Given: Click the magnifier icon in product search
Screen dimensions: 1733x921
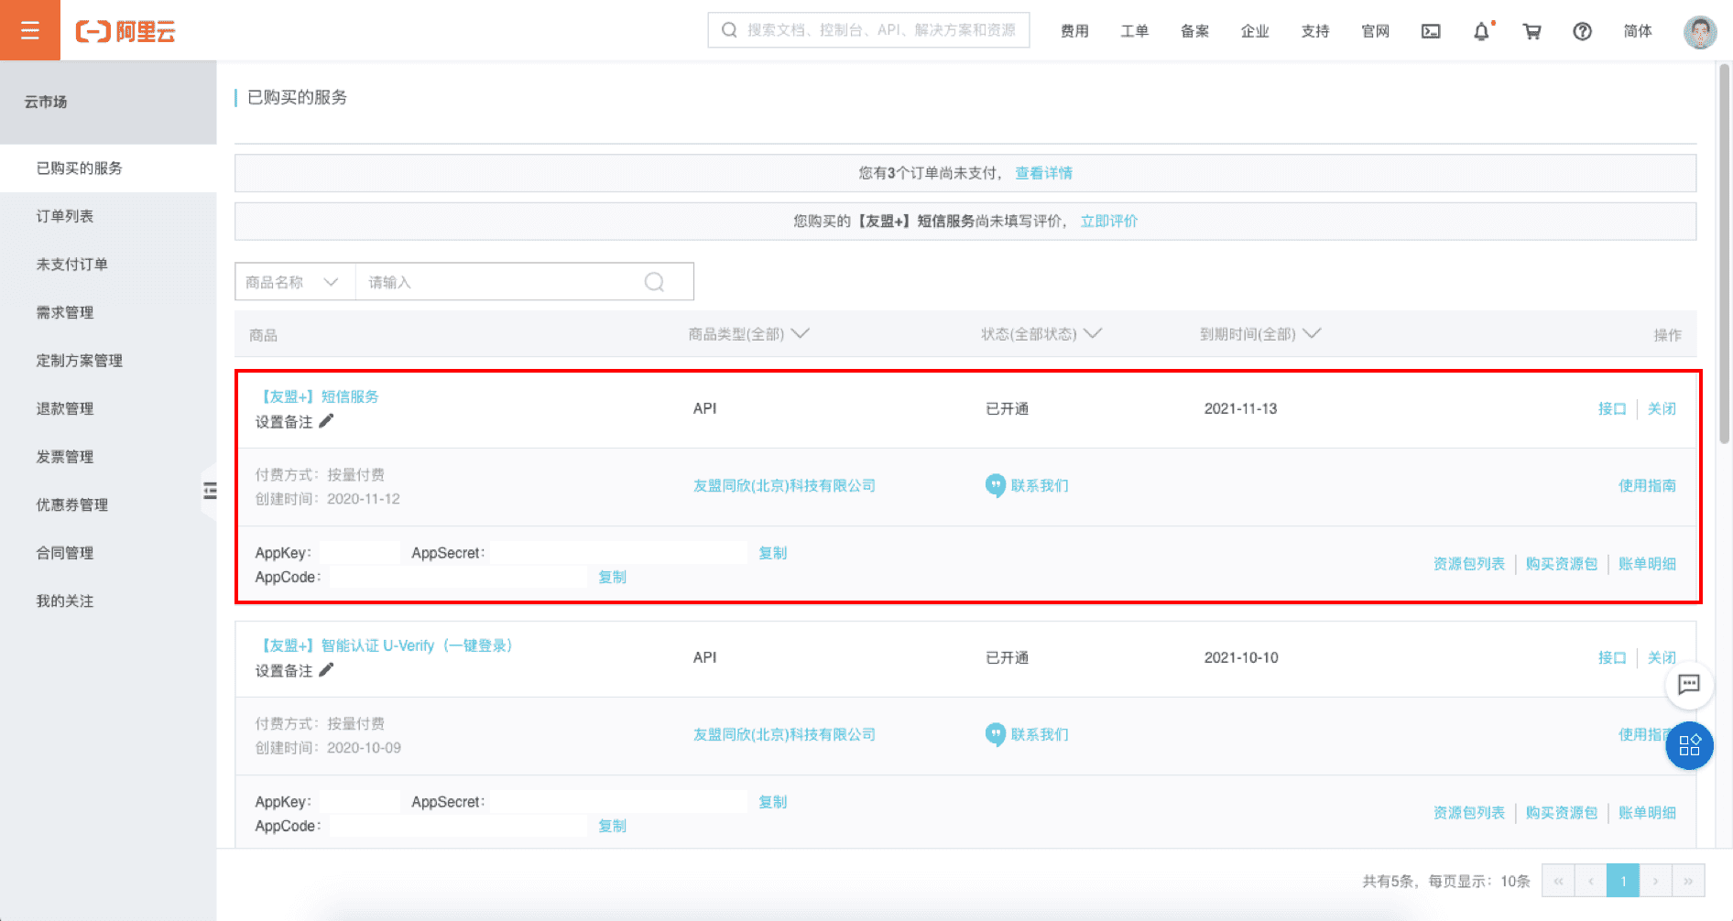Looking at the screenshot, I should (x=654, y=282).
